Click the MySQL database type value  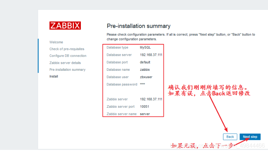point(145,47)
